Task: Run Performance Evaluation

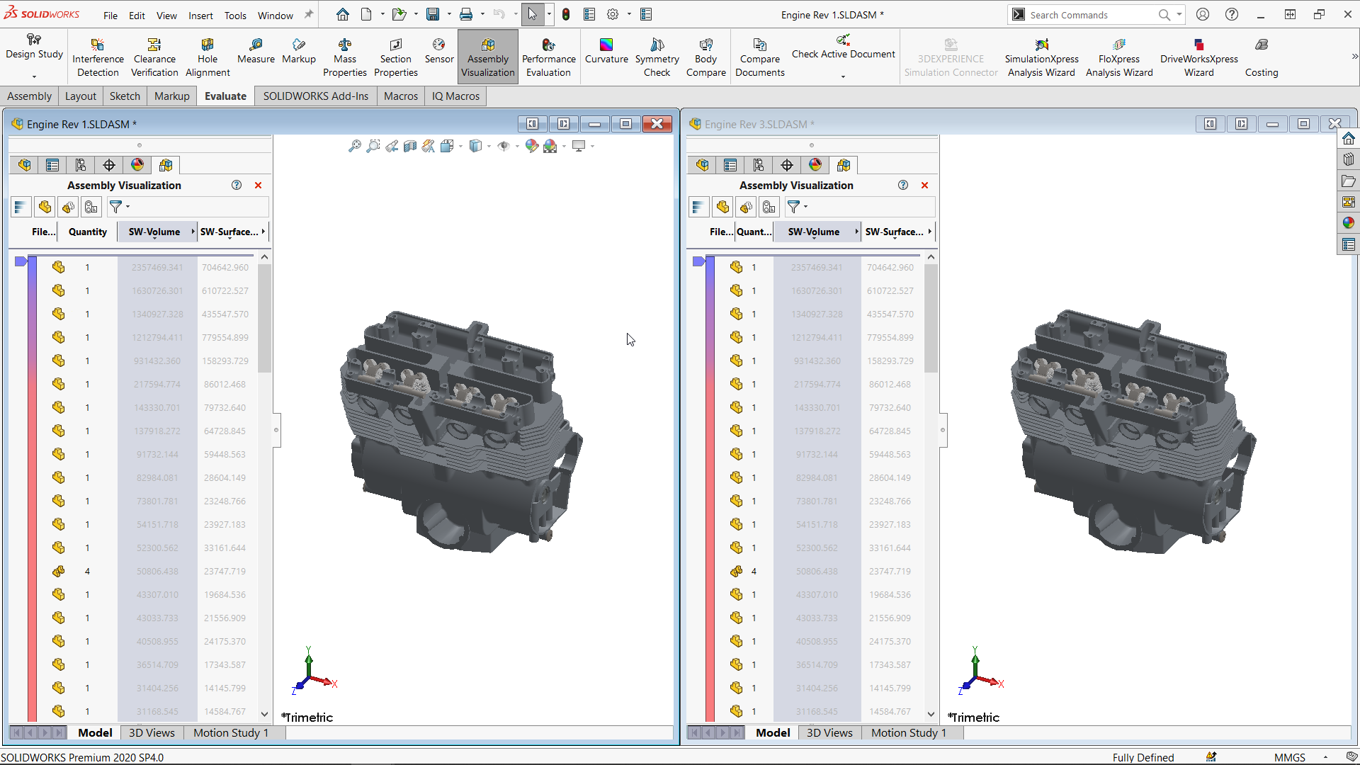Action: click(548, 57)
